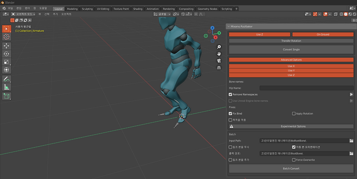This screenshot has height=179, width=357.
Task: Click the green Y axis gizmo
Action: pos(219,33)
